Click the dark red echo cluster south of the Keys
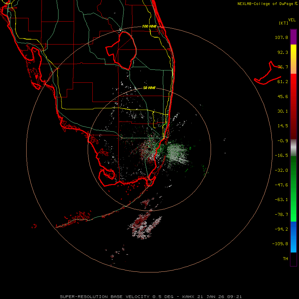This screenshot has width=299, height=299. point(145,225)
